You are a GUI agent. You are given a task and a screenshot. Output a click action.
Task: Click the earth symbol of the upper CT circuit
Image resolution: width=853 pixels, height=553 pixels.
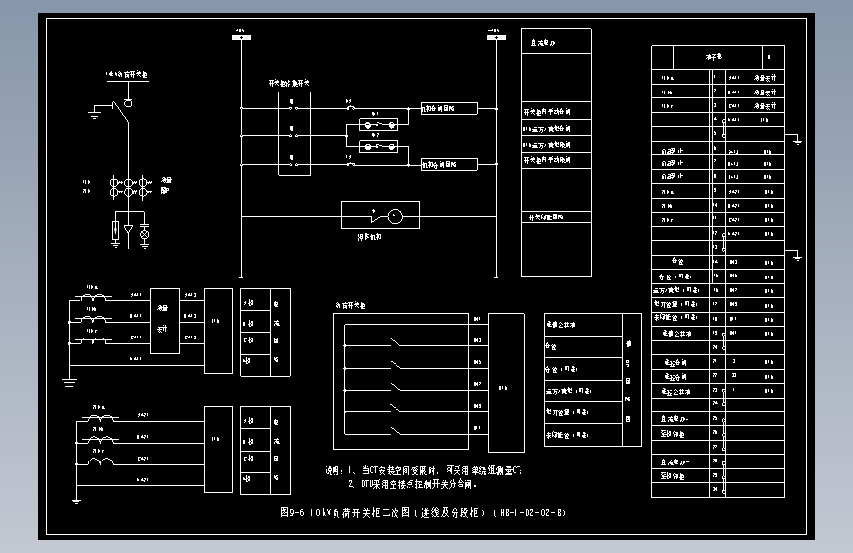coord(69,383)
